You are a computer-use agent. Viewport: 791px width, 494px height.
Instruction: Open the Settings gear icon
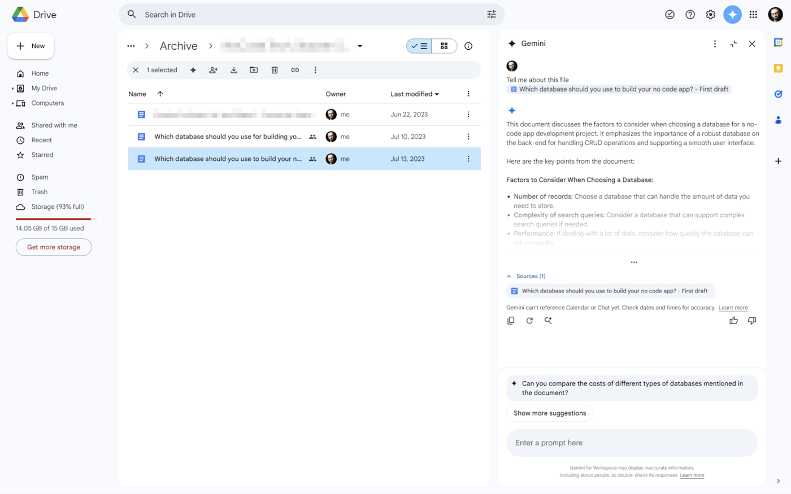pyautogui.click(x=710, y=15)
